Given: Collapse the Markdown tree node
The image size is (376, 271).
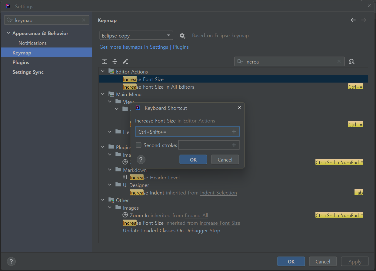Looking at the screenshot, I should tap(110, 170).
